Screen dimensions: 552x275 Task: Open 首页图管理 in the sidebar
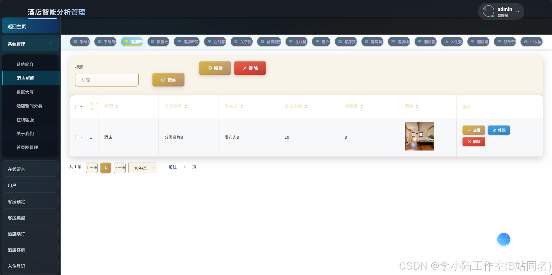pos(31,147)
